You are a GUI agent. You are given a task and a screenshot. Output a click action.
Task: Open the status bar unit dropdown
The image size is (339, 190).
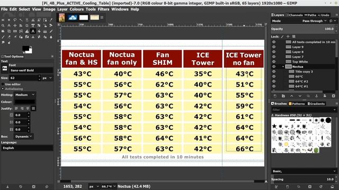(94, 186)
